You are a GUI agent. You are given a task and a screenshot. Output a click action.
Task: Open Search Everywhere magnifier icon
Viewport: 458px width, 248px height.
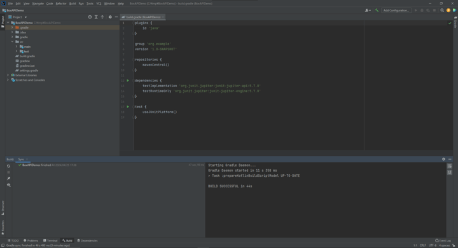point(442,10)
